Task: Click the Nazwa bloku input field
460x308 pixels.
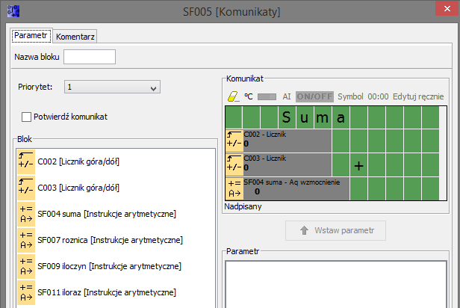Action: (90, 57)
